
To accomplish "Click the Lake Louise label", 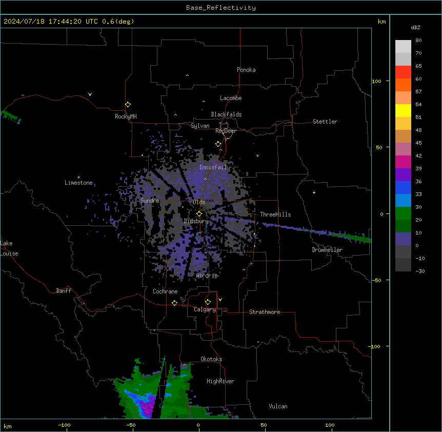I will (x=9, y=248).
